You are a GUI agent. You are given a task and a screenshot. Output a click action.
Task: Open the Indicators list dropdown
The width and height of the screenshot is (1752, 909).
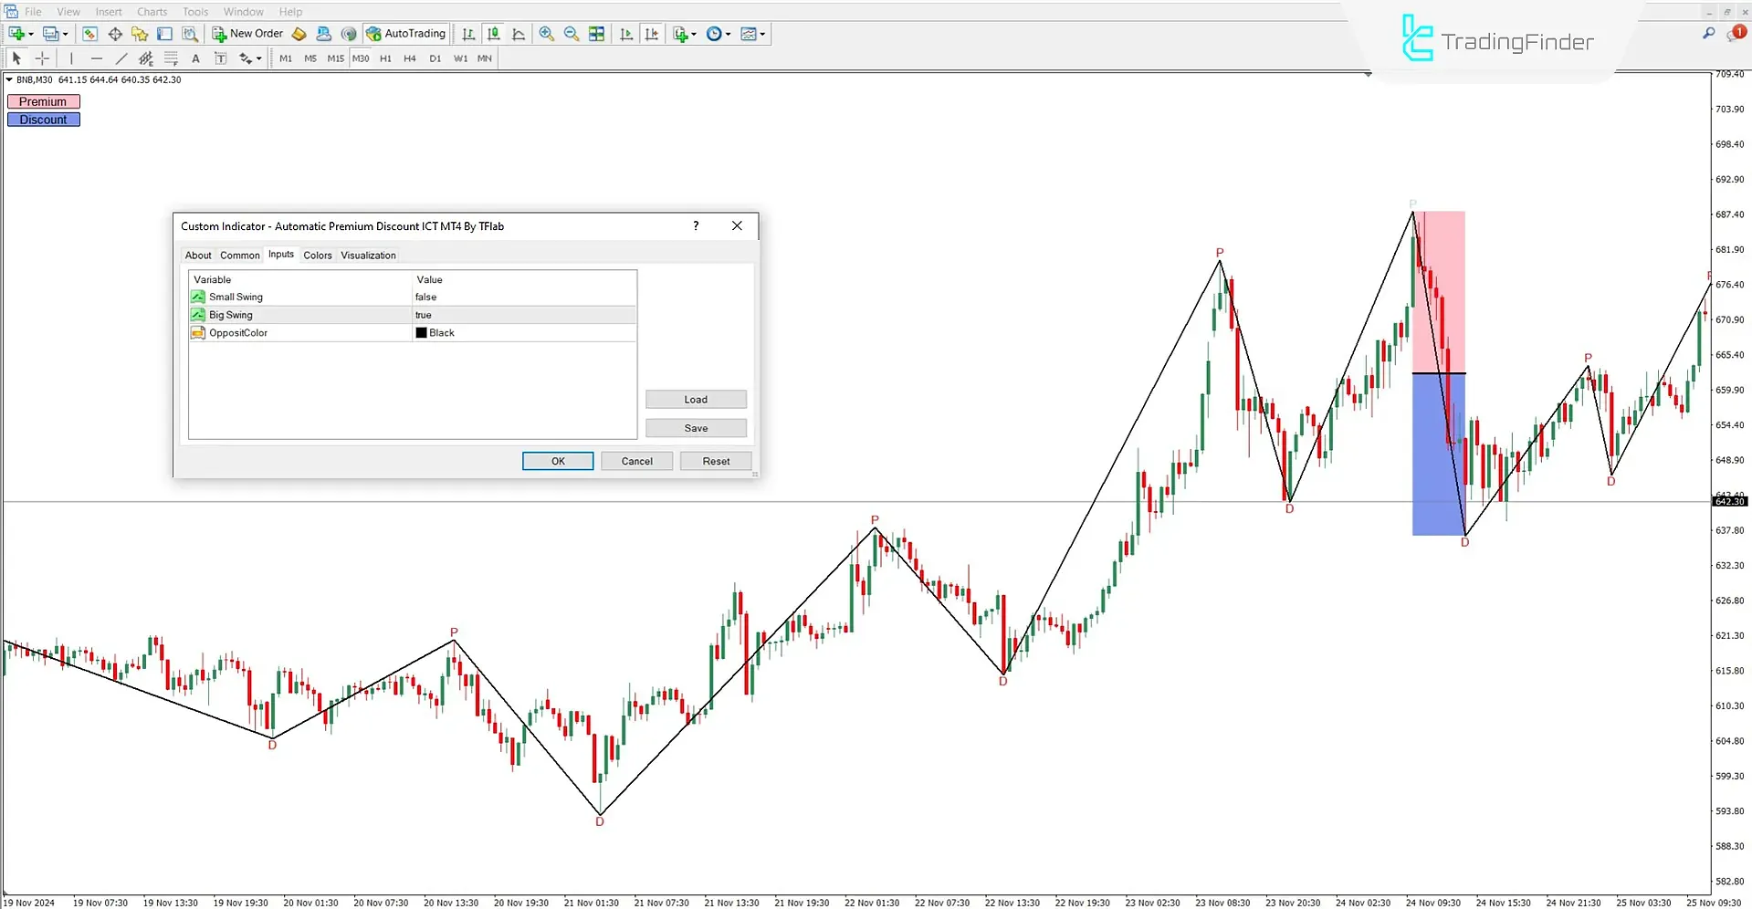coord(693,34)
